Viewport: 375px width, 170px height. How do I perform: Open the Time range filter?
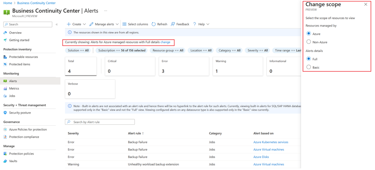pos(287,50)
